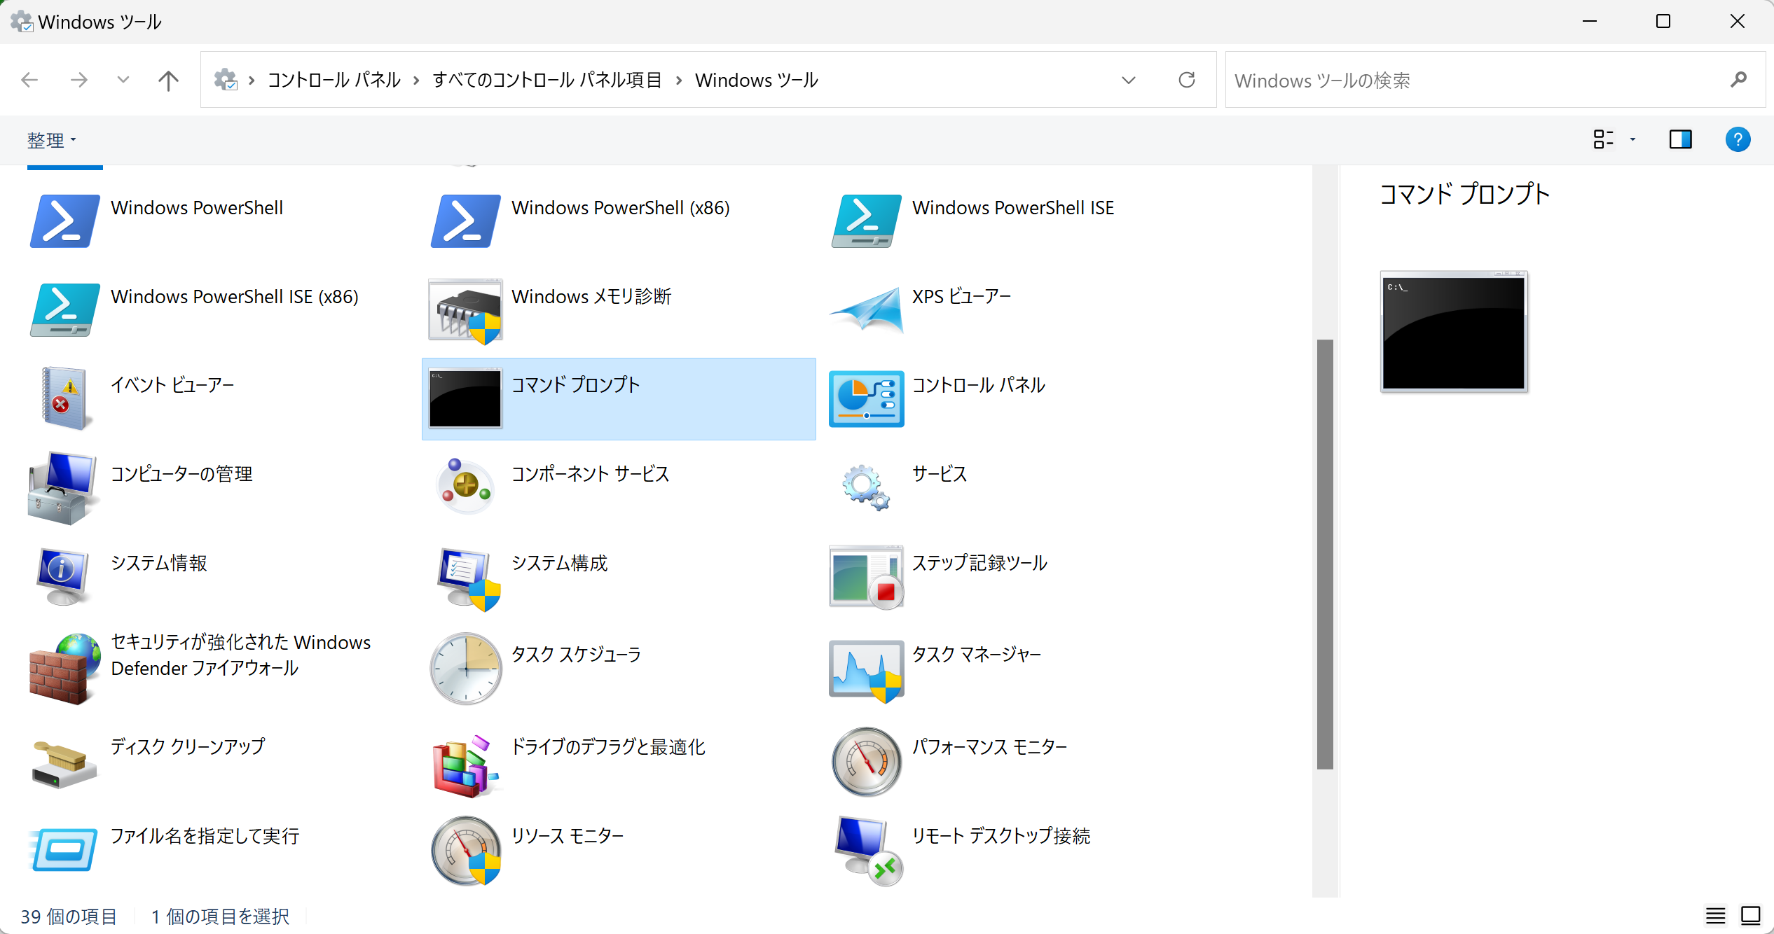Expand the view options dropdown arrow
The height and width of the screenshot is (934, 1774).
pyautogui.click(x=1632, y=140)
